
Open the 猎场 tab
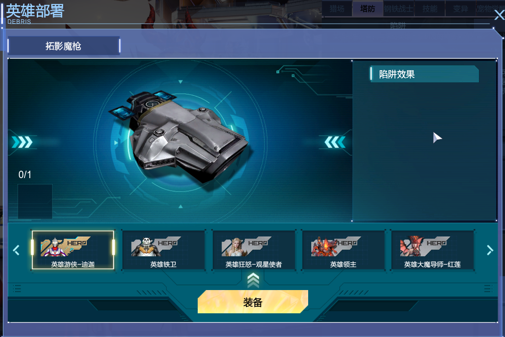[337, 9]
